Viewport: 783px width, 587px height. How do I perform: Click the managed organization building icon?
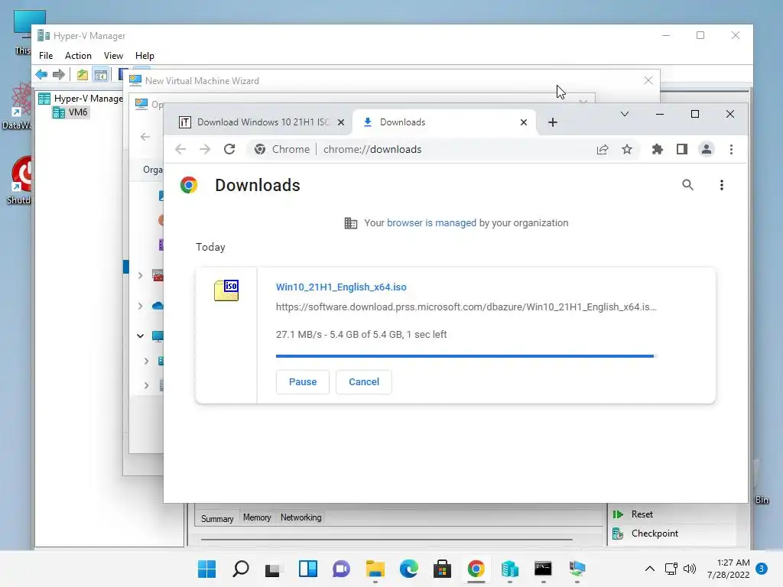tap(350, 223)
